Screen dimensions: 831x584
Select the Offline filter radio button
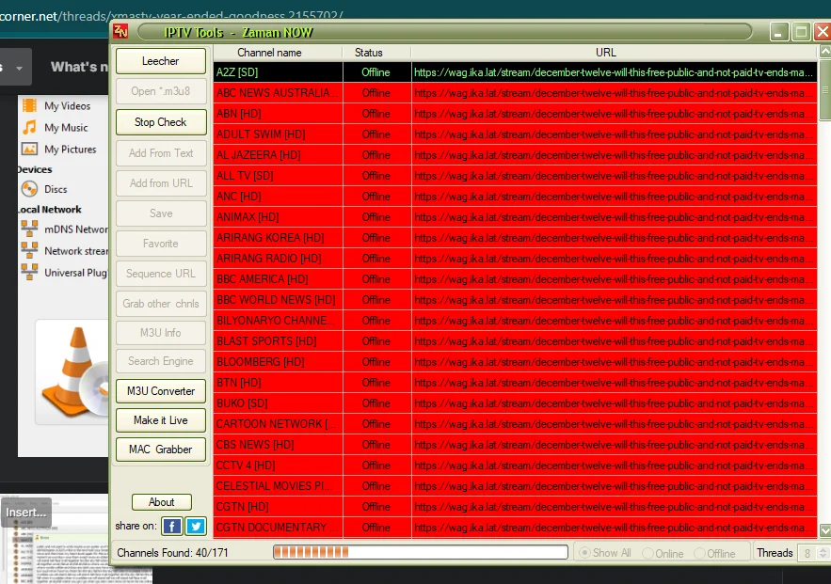714,553
